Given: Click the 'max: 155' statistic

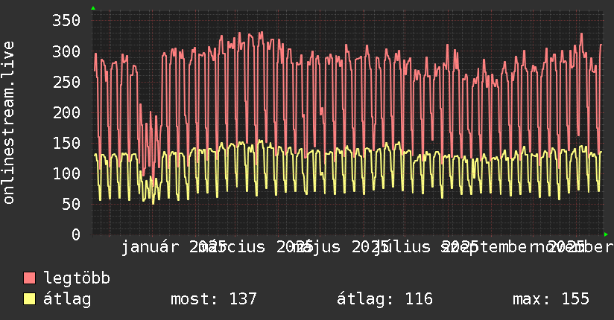Looking at the screenshot, I should 551,299.
